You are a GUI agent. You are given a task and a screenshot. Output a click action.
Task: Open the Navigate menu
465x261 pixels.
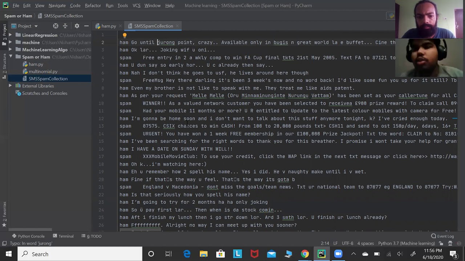[x=57, y=5]
